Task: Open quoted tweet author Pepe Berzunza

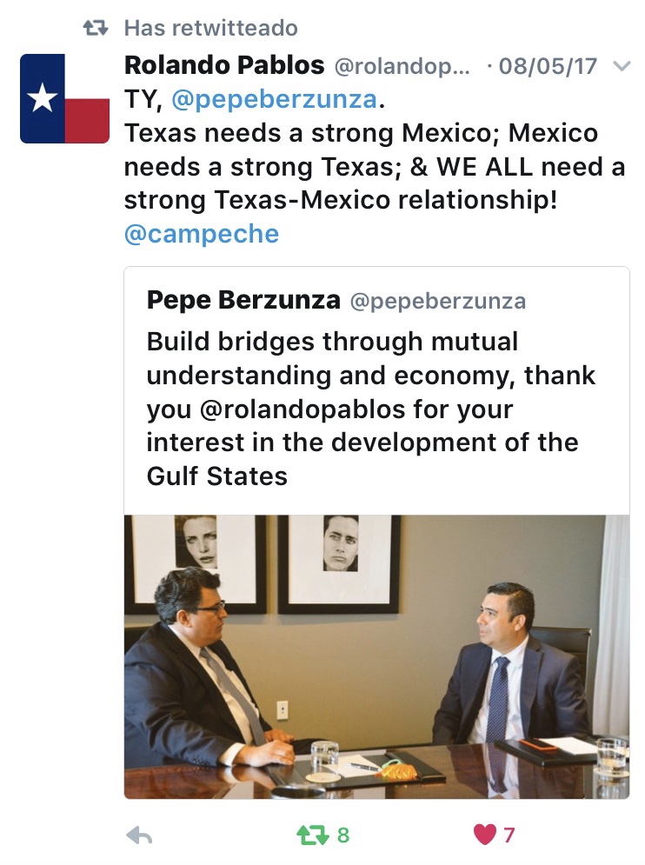Action: tap(243, 300)
